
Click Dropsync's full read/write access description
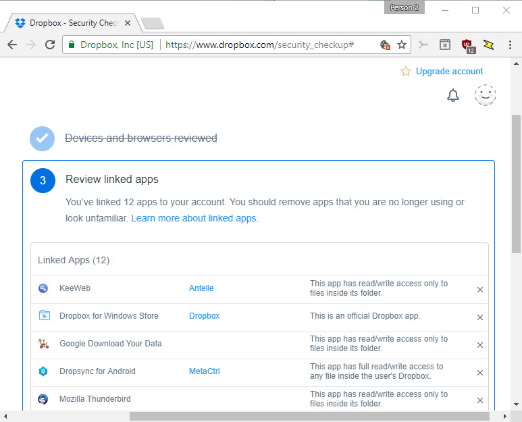[x=377, y=371]
